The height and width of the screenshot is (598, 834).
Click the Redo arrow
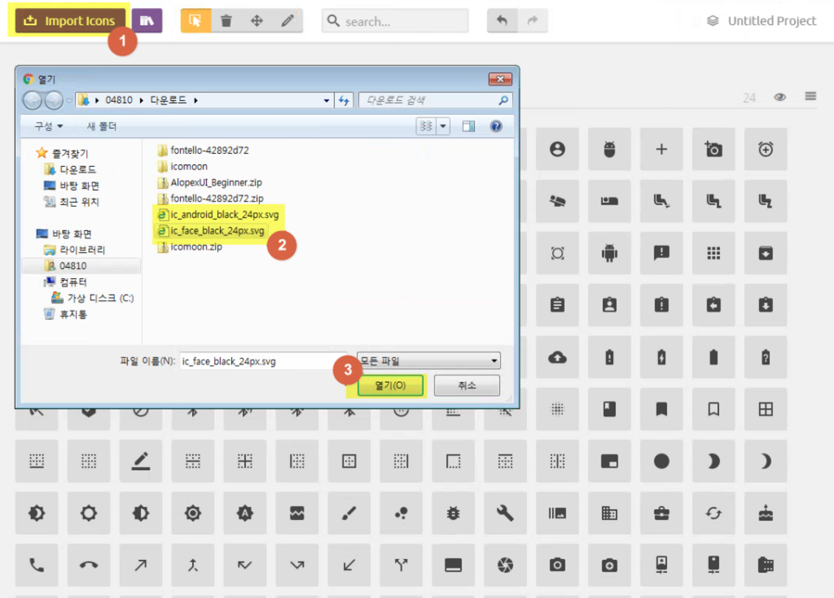[532, 21]
